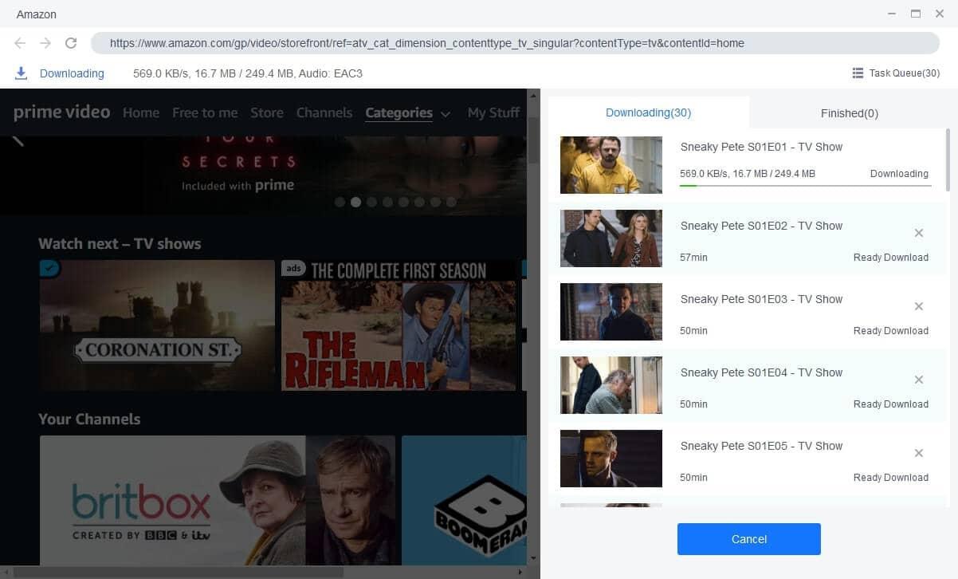The height and width of the screenshot is (579, 958).
Task: Expand the Categories dropdown chevron
Action: point(445,114)
